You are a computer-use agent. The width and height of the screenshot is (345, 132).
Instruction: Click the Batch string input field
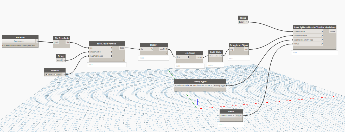pos(242,22)
